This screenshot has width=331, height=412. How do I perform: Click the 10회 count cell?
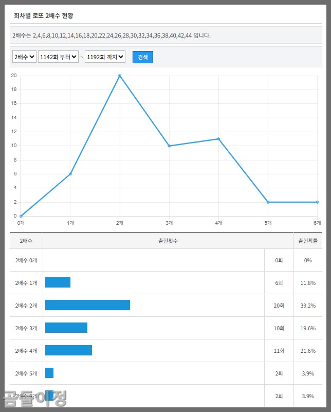coord(279,328)
